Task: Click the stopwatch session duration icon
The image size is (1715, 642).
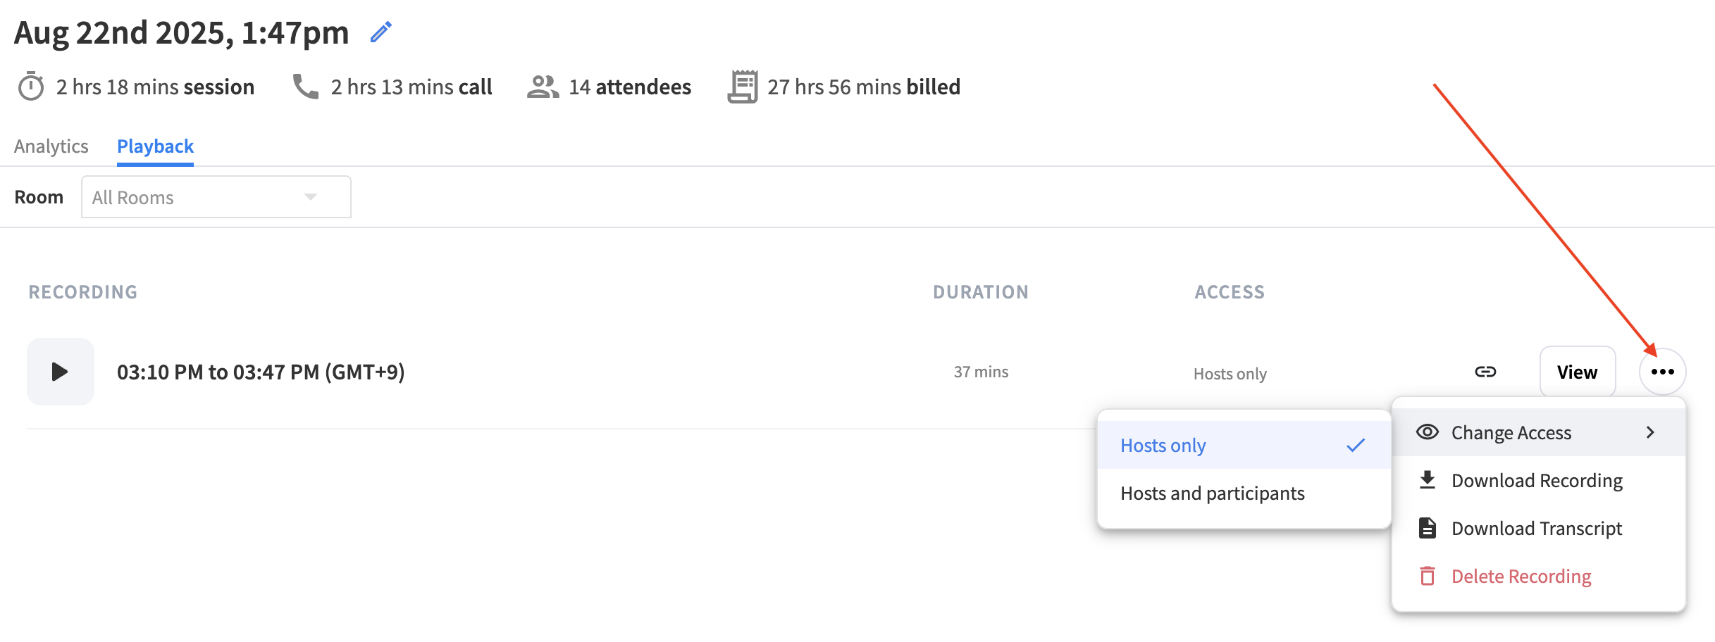Action: pyautogui.click(x=30, y=86)
